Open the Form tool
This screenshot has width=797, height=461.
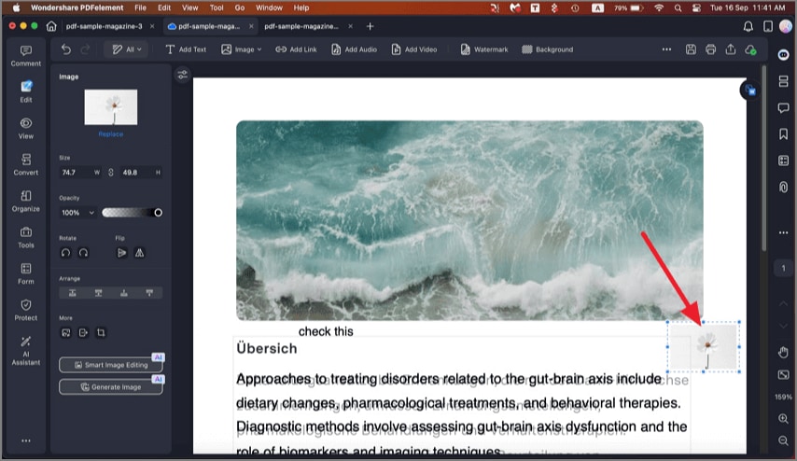[26, 273]
